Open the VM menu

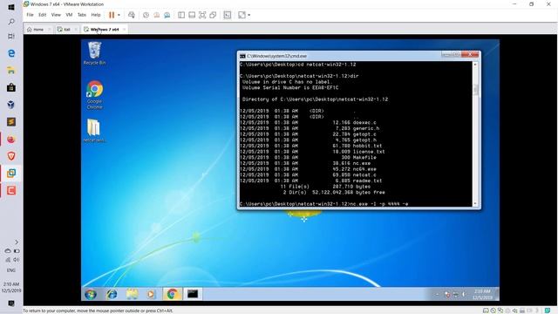pos(69,15)
